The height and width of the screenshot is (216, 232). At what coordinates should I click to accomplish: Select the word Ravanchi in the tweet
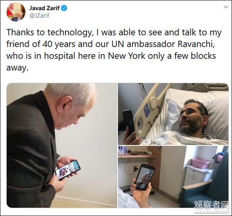click(196, 44)
